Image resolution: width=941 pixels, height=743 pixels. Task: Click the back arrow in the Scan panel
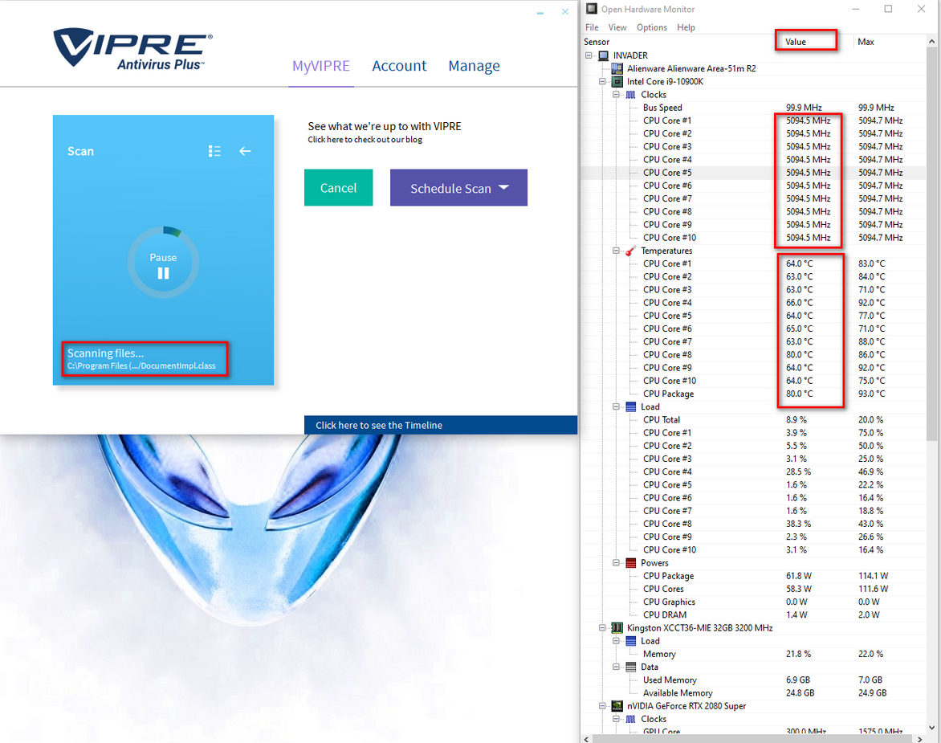245,151
